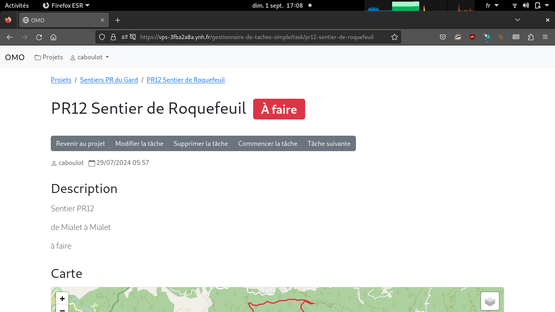Click the Supprimer la tâche button
The image size is (555, 312).
pos(201,143)
